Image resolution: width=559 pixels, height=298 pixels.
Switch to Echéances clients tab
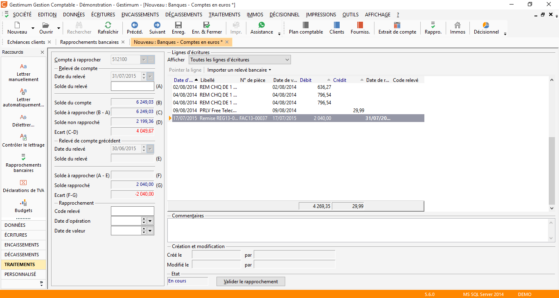(x=26, y=42)
